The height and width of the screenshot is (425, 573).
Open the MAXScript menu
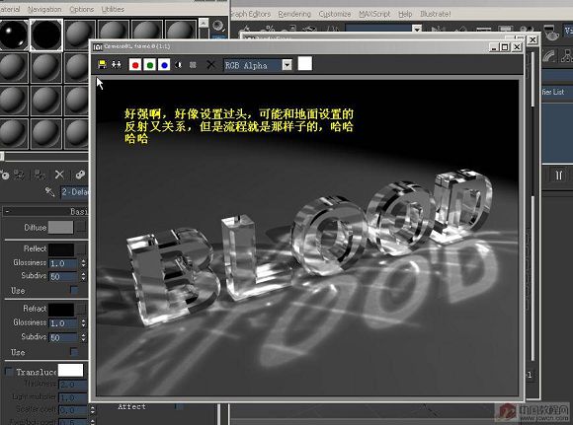(x=374, y=14)
